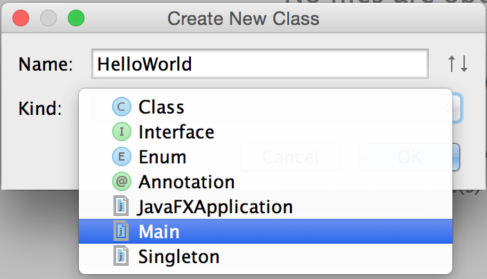Screen dimensions: 487x279
Task: Click the faded OK button
Action: click(410, 157)
